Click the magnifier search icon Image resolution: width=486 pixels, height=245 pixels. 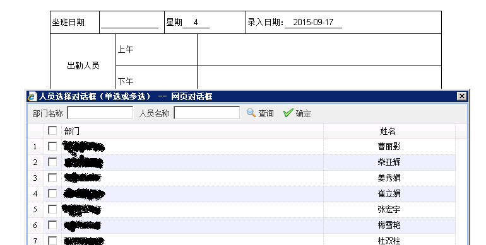click(x=251, y=113)
